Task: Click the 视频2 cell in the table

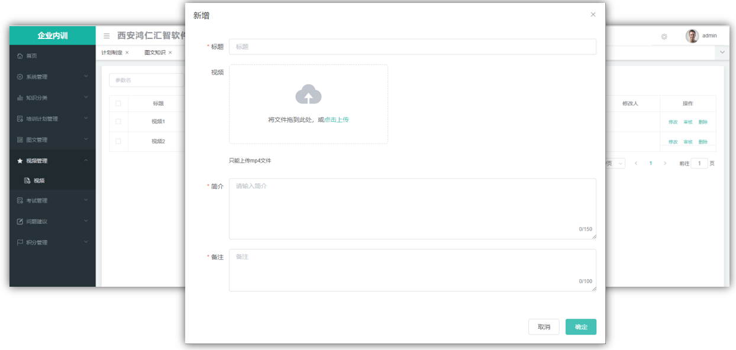Action: pyautogui.click(x=158, y=141)
